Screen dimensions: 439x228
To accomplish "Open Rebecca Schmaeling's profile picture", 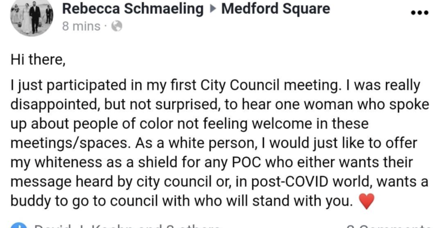I will 32,17.
